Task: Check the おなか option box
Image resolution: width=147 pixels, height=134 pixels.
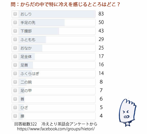Action: 15,48
